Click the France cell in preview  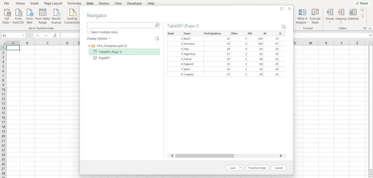(193, 59)
